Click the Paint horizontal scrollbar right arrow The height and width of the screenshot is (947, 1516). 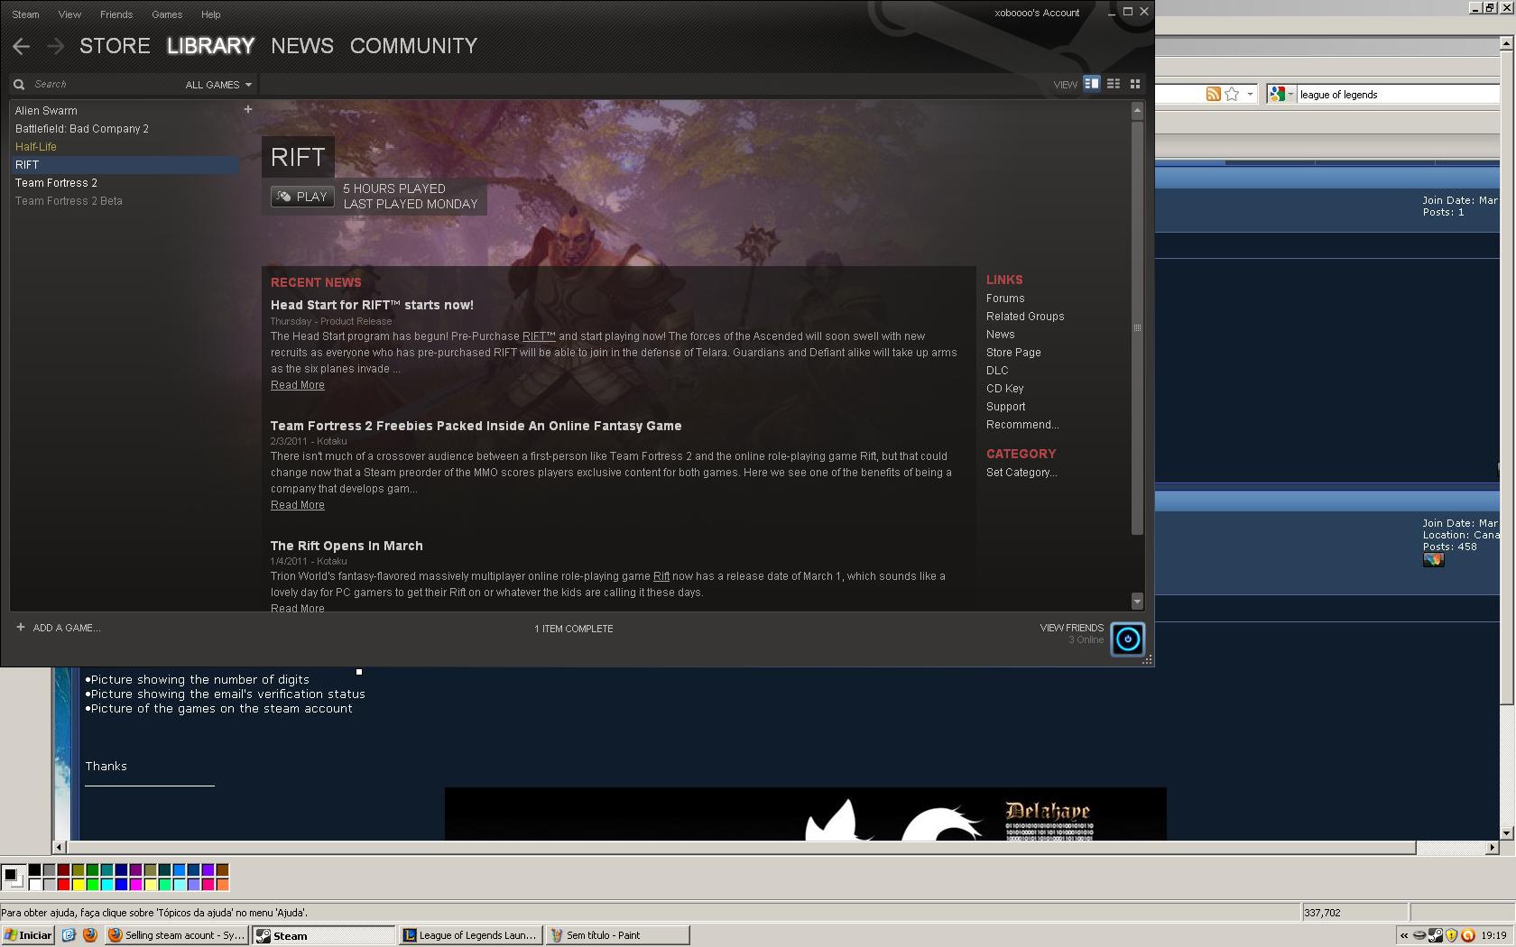pos(1492,847)
